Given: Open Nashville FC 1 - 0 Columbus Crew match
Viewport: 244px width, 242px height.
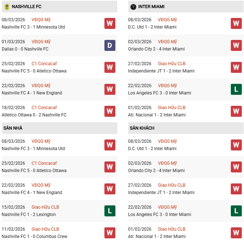Looking at the screenshot, I should click(x=34, y=237).
